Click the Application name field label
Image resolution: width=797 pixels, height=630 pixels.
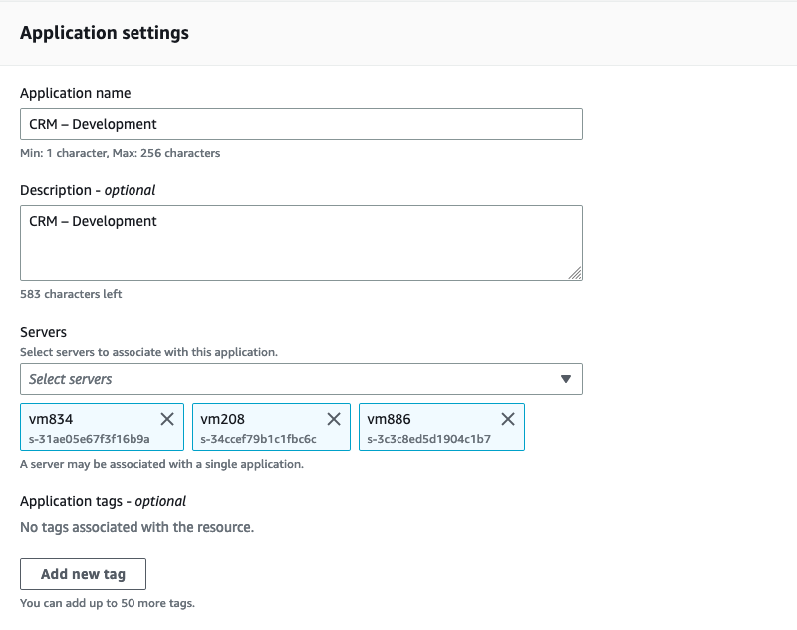[76, 93]
